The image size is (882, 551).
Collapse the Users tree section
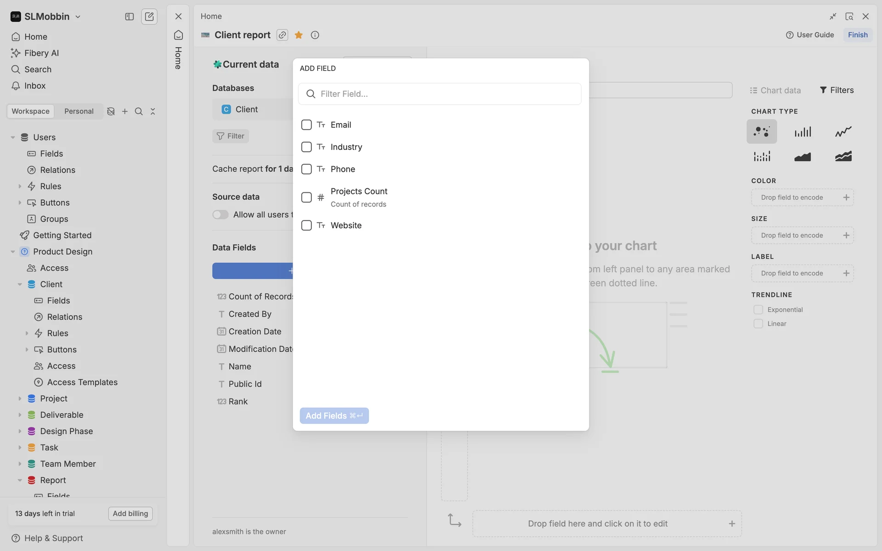click(x=13, y=137)
